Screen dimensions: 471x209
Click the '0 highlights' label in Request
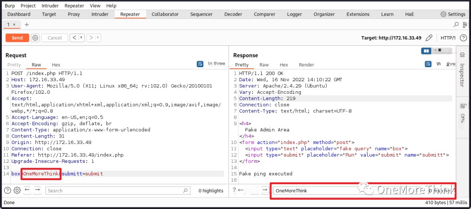(211, 190)
